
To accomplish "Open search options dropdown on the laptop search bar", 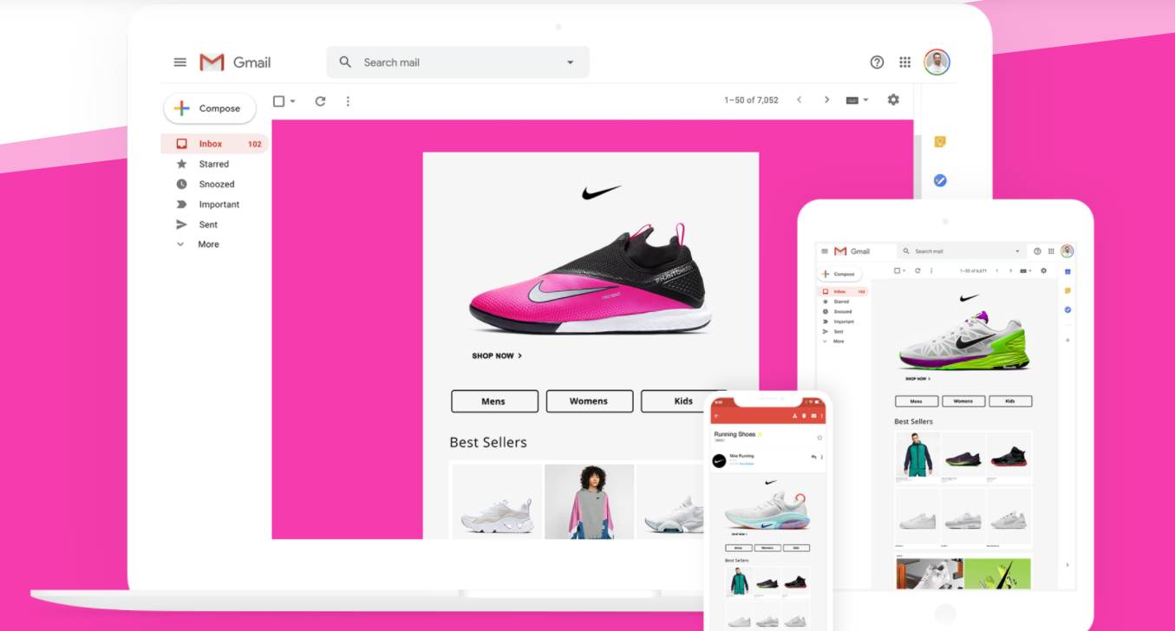I will [570, 62].
